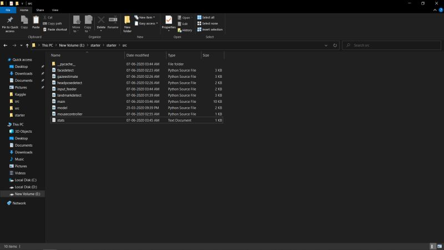Viewport: 444px width, 250px height.
Task: Go up one folder level arrow
Action: click(27, 46)
